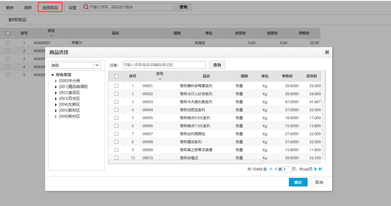This screenshot has width=391, height=206.
Task: Click the magnifier icon in top search box
Action: pos(86,7)
